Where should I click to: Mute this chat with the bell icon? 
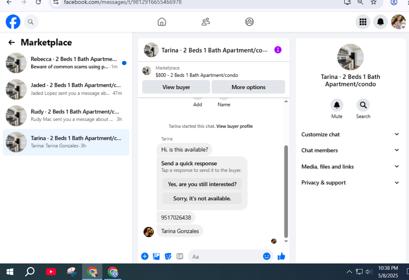(337, 105)
